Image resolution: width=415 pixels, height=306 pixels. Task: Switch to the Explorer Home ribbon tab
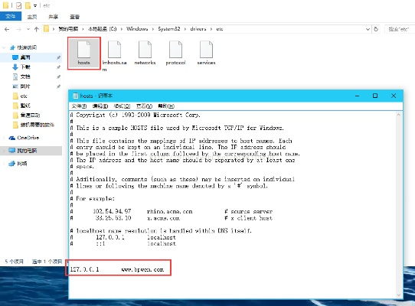tap(32, 17)
